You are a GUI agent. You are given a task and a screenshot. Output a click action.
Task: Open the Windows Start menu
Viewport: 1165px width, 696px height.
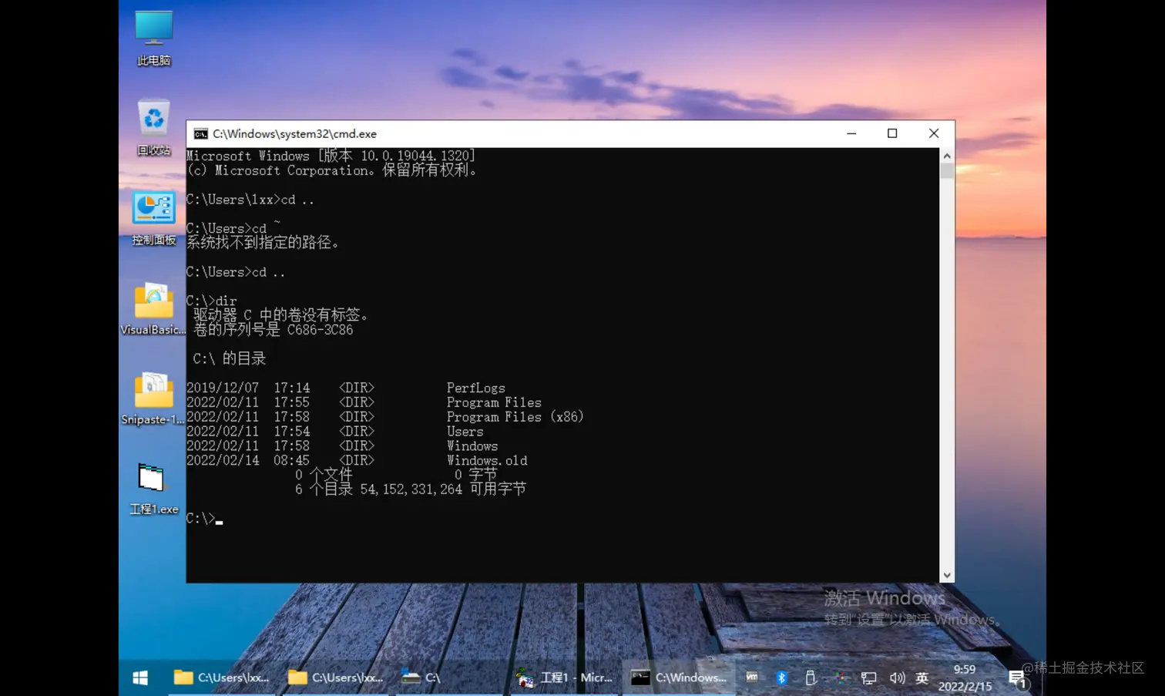click(139, 678)
